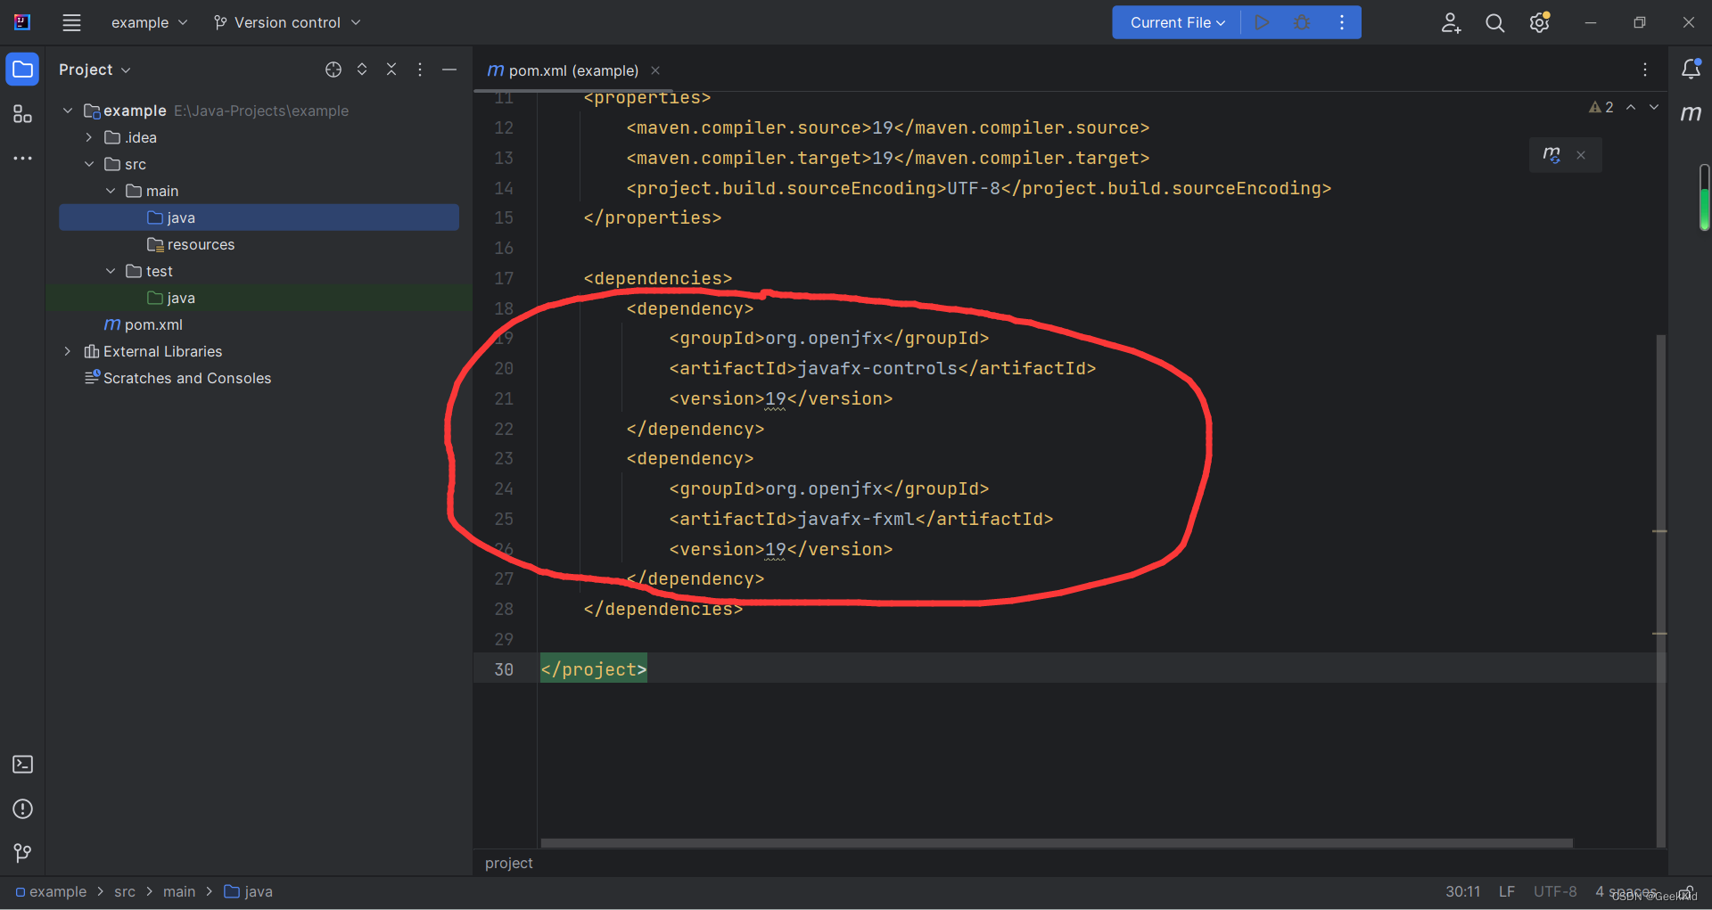Open the main menu hamburger icon
Image resolution: width=1712 pixels, height=910 pixels.
[x=71, y=22]
